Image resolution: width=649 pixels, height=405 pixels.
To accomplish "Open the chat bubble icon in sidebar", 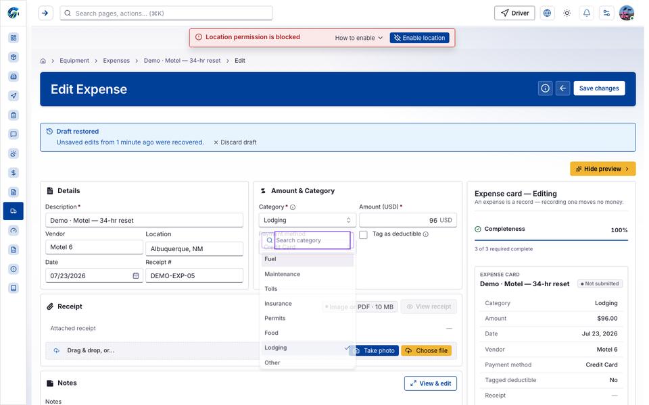I will coord(14,134).
